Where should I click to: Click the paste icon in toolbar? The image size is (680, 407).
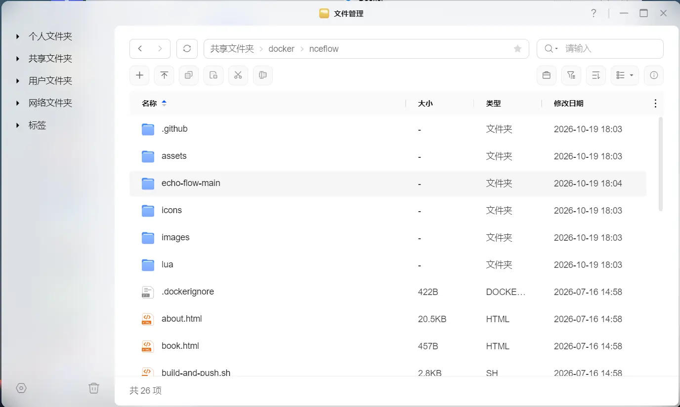point(213,75)
